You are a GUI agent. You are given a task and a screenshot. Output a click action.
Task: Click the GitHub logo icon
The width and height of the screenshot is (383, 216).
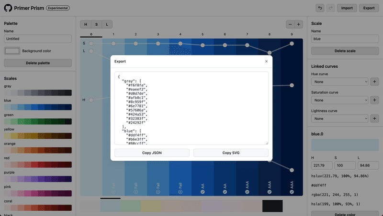8,8
